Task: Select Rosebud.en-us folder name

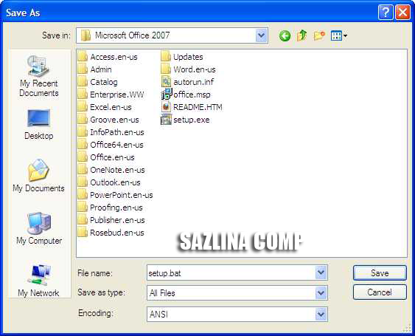Action: 117,233
